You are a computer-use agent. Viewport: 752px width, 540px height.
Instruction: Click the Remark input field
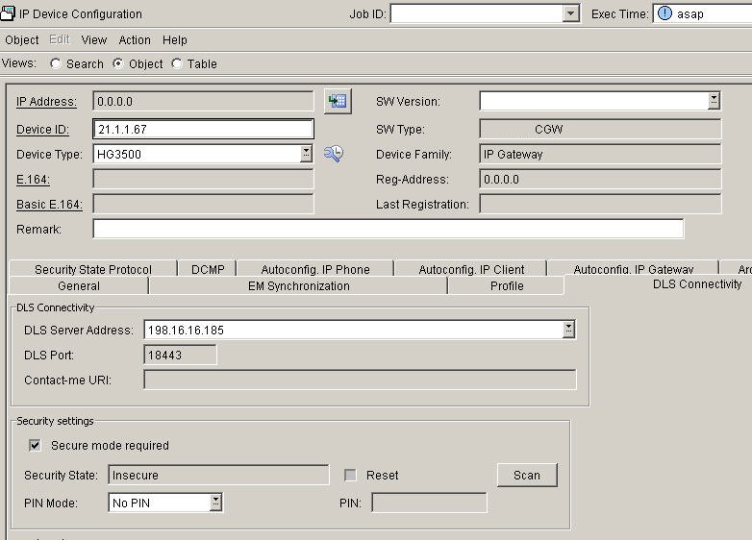pos(389,229)
